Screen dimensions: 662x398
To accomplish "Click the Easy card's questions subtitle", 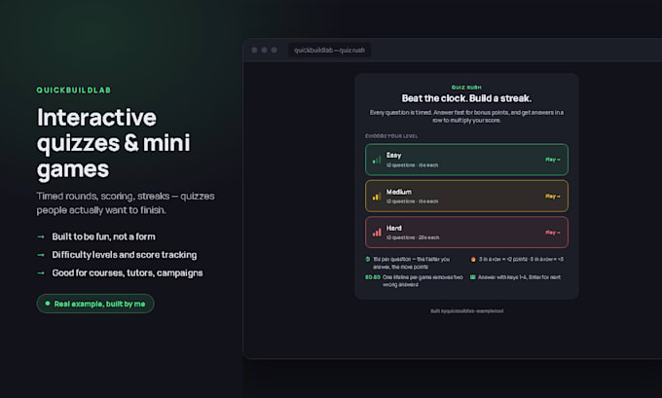I will (x=412, y=165).
